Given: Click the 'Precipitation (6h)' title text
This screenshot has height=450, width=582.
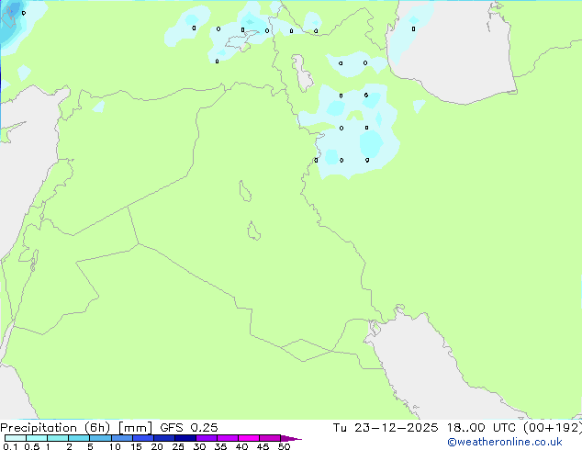Looking at the screenshot, I should pos(55,428).
